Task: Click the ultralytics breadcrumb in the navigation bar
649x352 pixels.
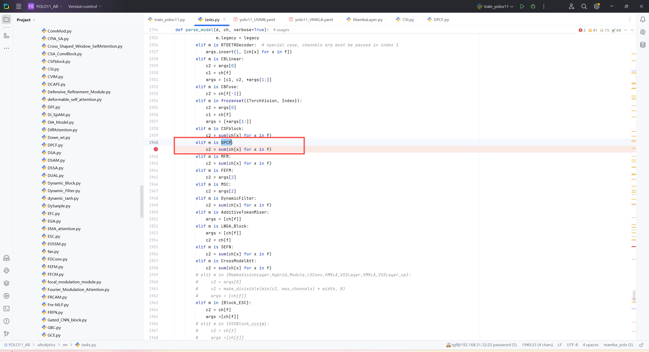Action: (46, 345)
